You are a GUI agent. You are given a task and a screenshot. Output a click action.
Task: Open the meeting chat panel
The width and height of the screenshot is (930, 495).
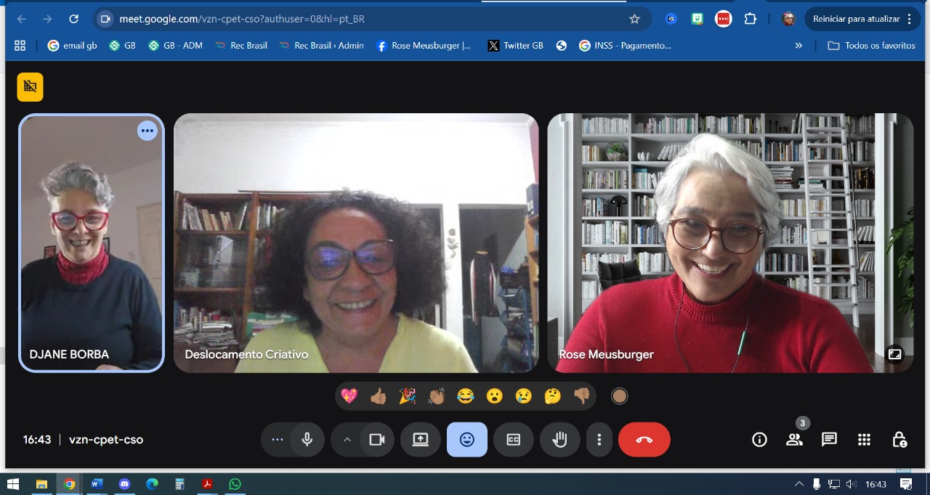829,439
